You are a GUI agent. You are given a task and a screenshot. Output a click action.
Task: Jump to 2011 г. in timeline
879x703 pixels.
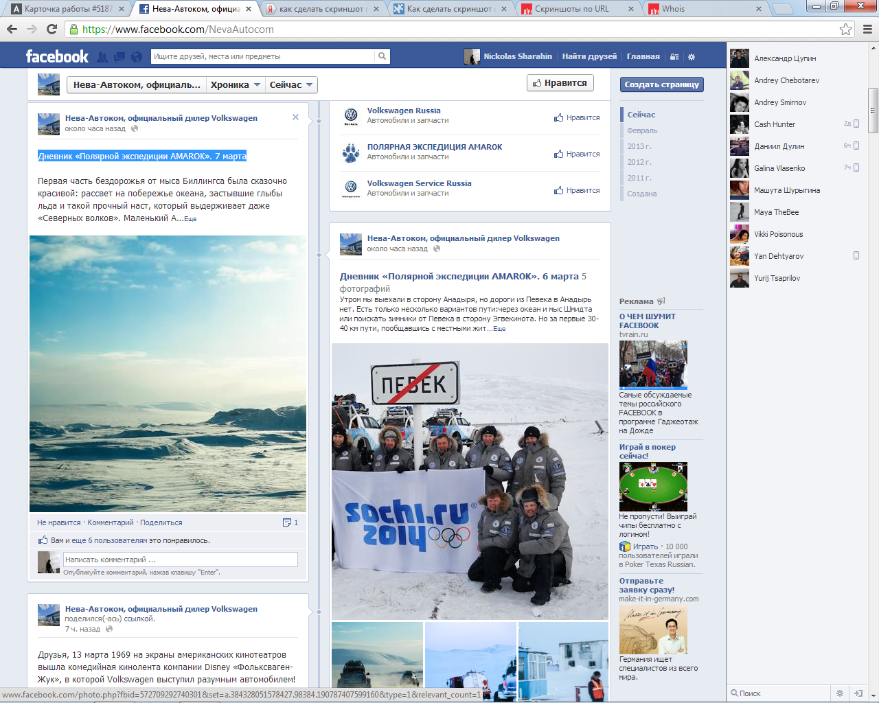tap(639, 178)
